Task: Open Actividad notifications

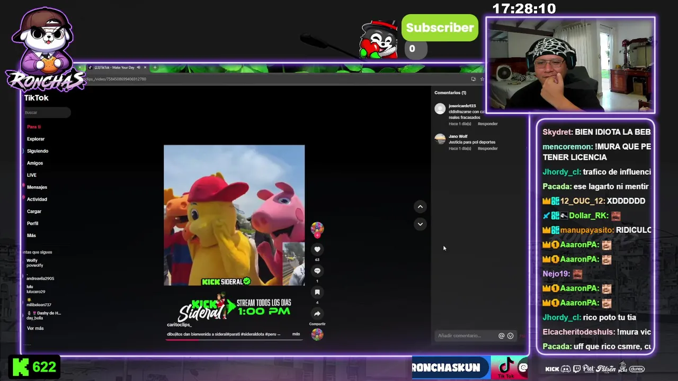Action: [37, 199]
